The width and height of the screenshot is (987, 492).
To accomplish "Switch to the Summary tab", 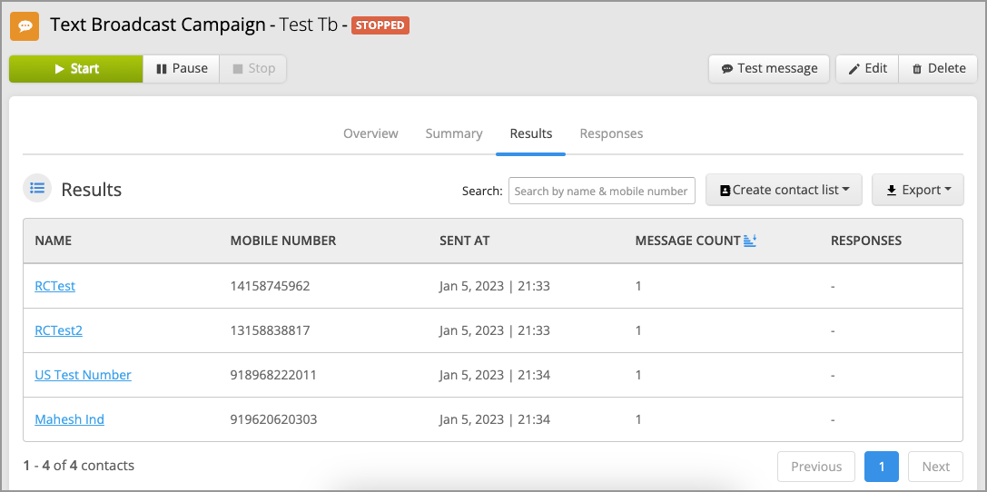I will [454, 133].
